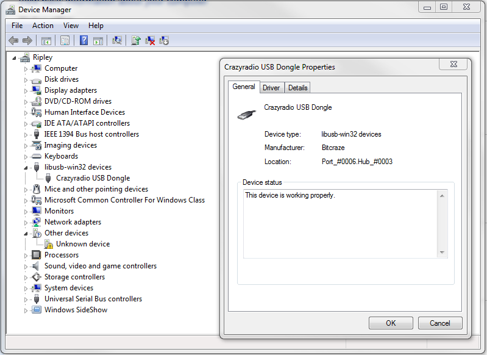
Task: Click the Update Driver Software toolbar icon
Action: pyautogui.click(x=136, y=41)
